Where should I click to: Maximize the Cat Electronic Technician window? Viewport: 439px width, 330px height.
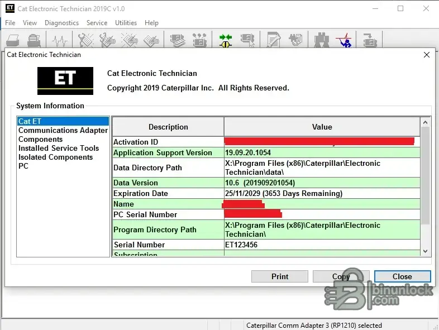(400, 8)
